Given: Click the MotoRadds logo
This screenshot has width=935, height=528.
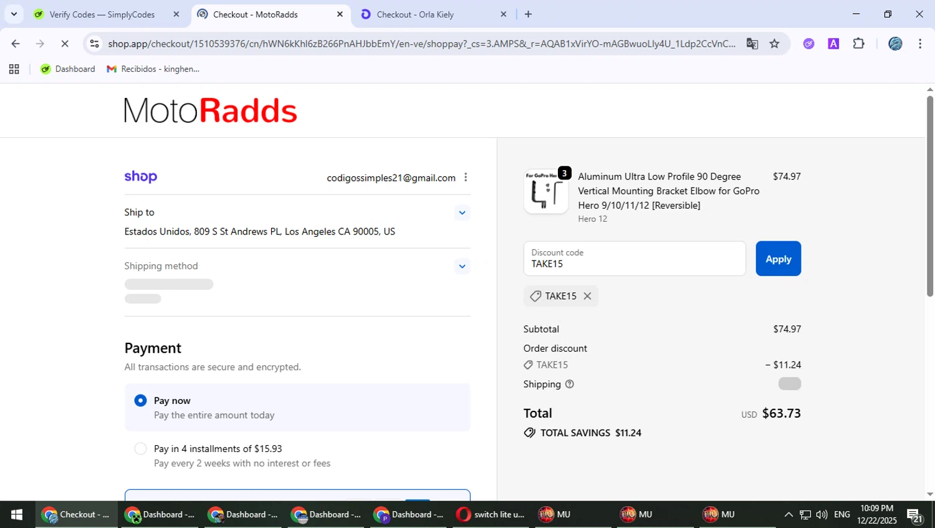Looking at the screenshot, I should (211, 111).
